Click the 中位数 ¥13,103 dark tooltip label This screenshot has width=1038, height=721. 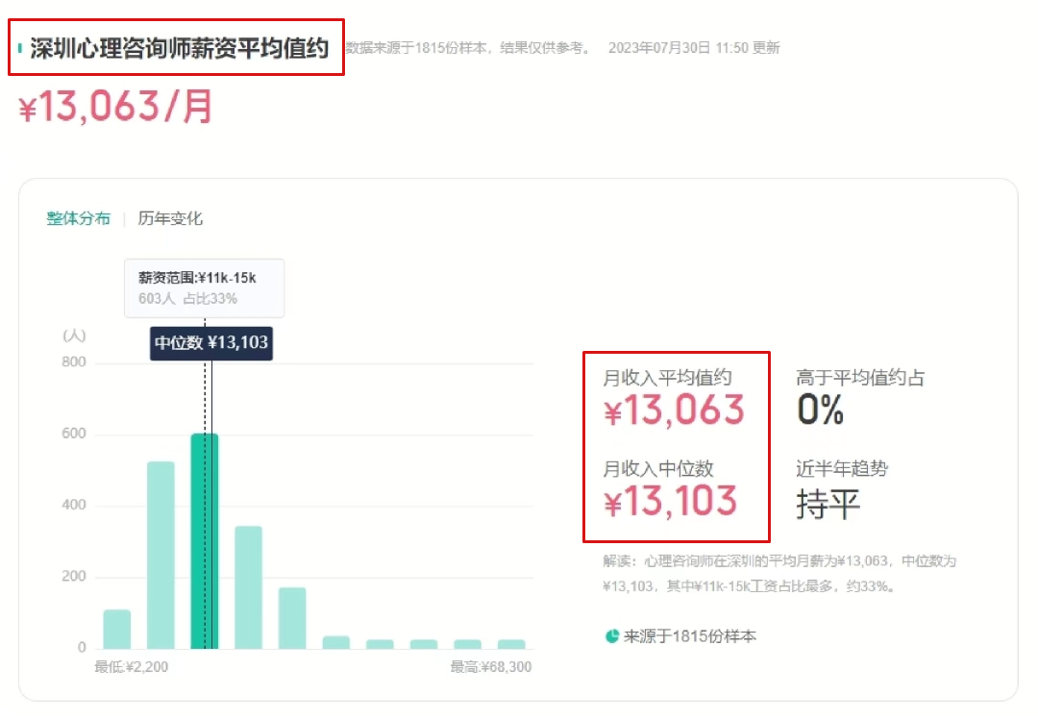[x=213, y=341]
